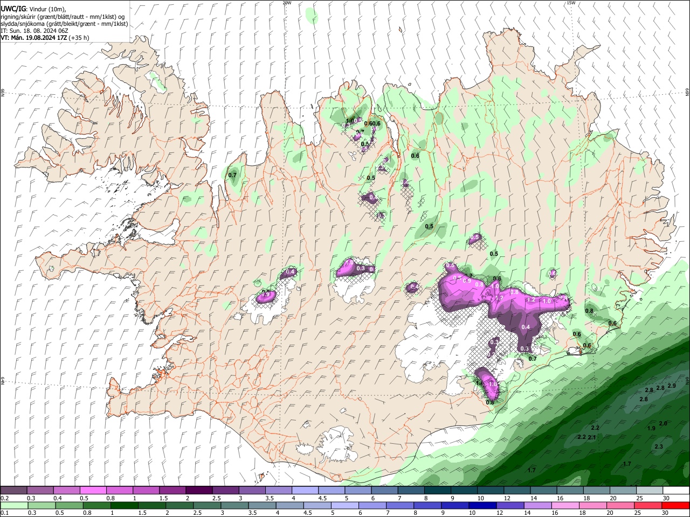Screen dimensions: 690x517
Task: Click the 0.2 label on upper legend
Action: (5, 498)
